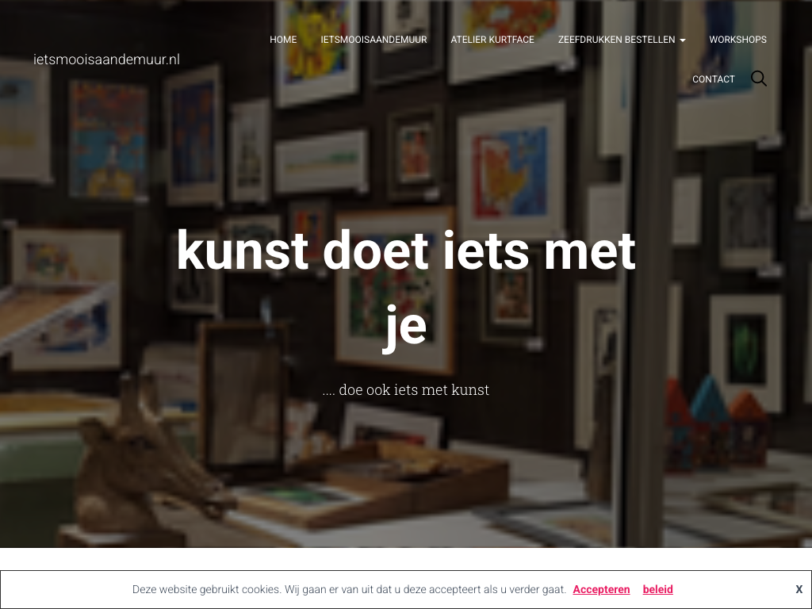Open the search magnifier icon
This screenshot has width=812, height=609.
[x=759, y=79]
